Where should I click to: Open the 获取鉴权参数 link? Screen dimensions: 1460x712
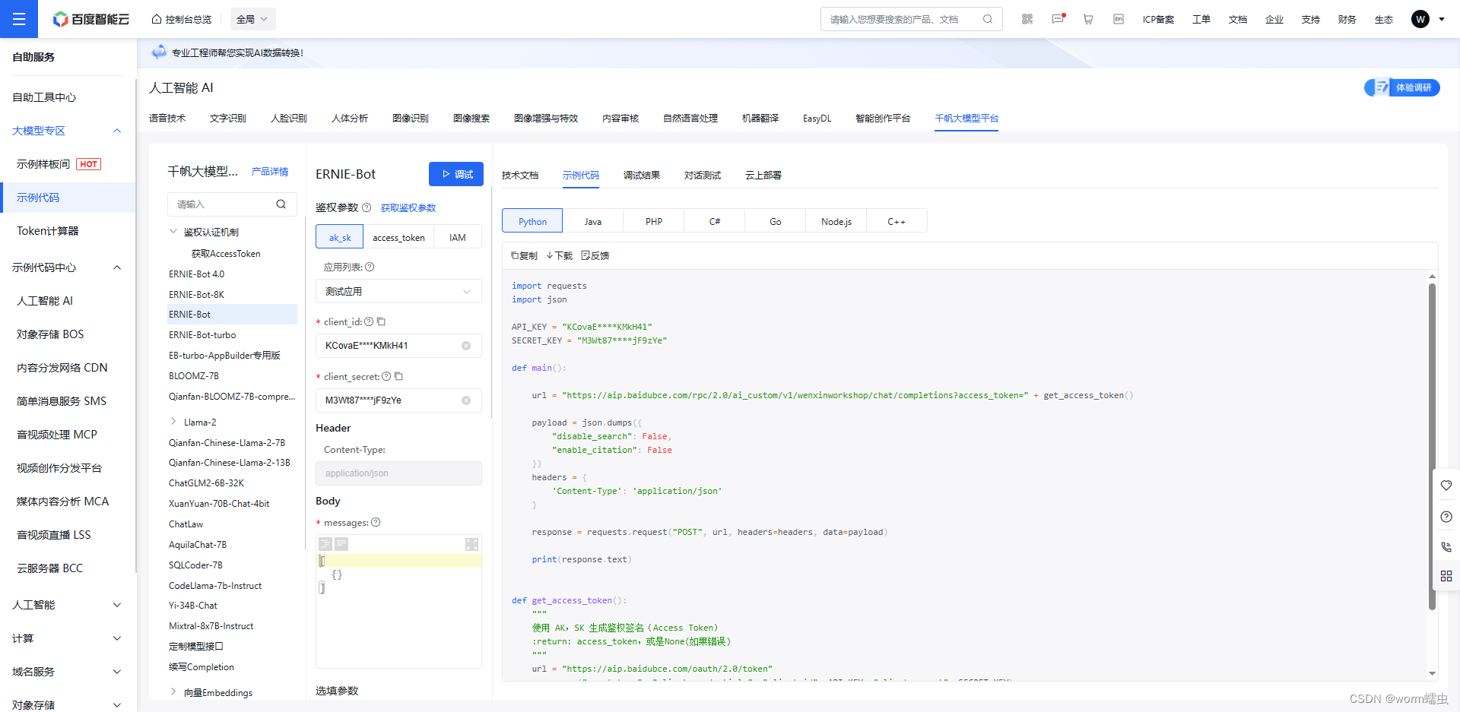tap(408, 207)
